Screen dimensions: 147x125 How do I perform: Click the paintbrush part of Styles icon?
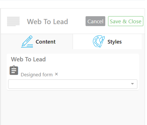pyautogui.click(x=102, y=41)
